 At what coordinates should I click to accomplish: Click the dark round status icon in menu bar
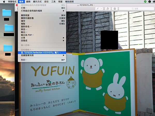pyautogui.click(x=150, y=2)
